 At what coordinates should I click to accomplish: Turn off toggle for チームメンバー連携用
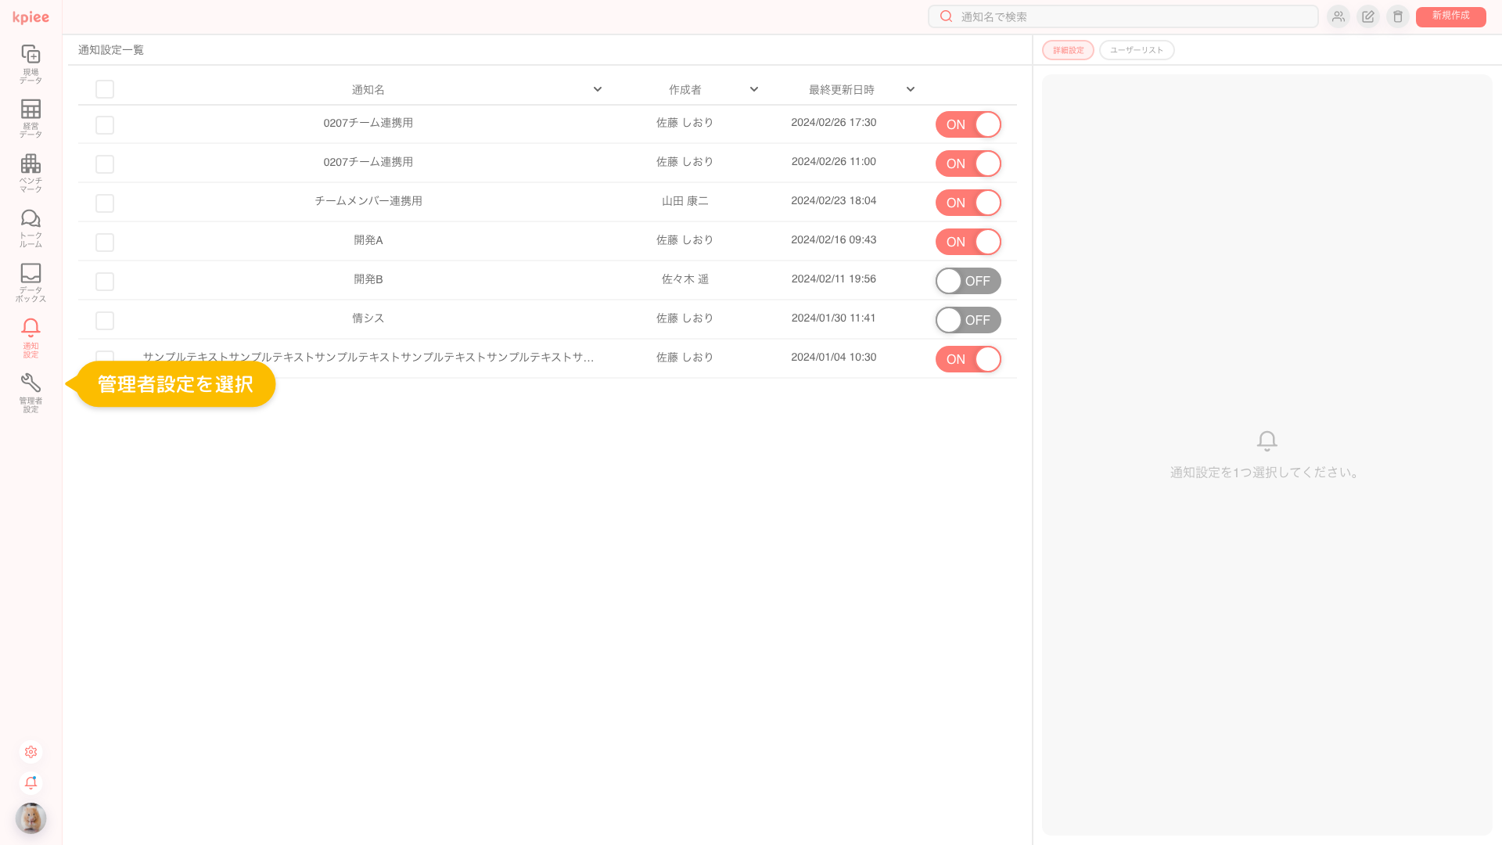tap(968, 203)
